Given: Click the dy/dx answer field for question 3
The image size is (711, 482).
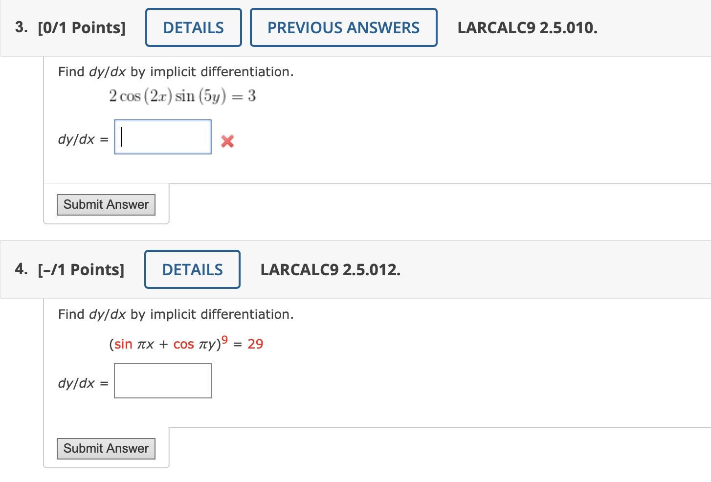Looking at the screenshot, I should (162, 137).
